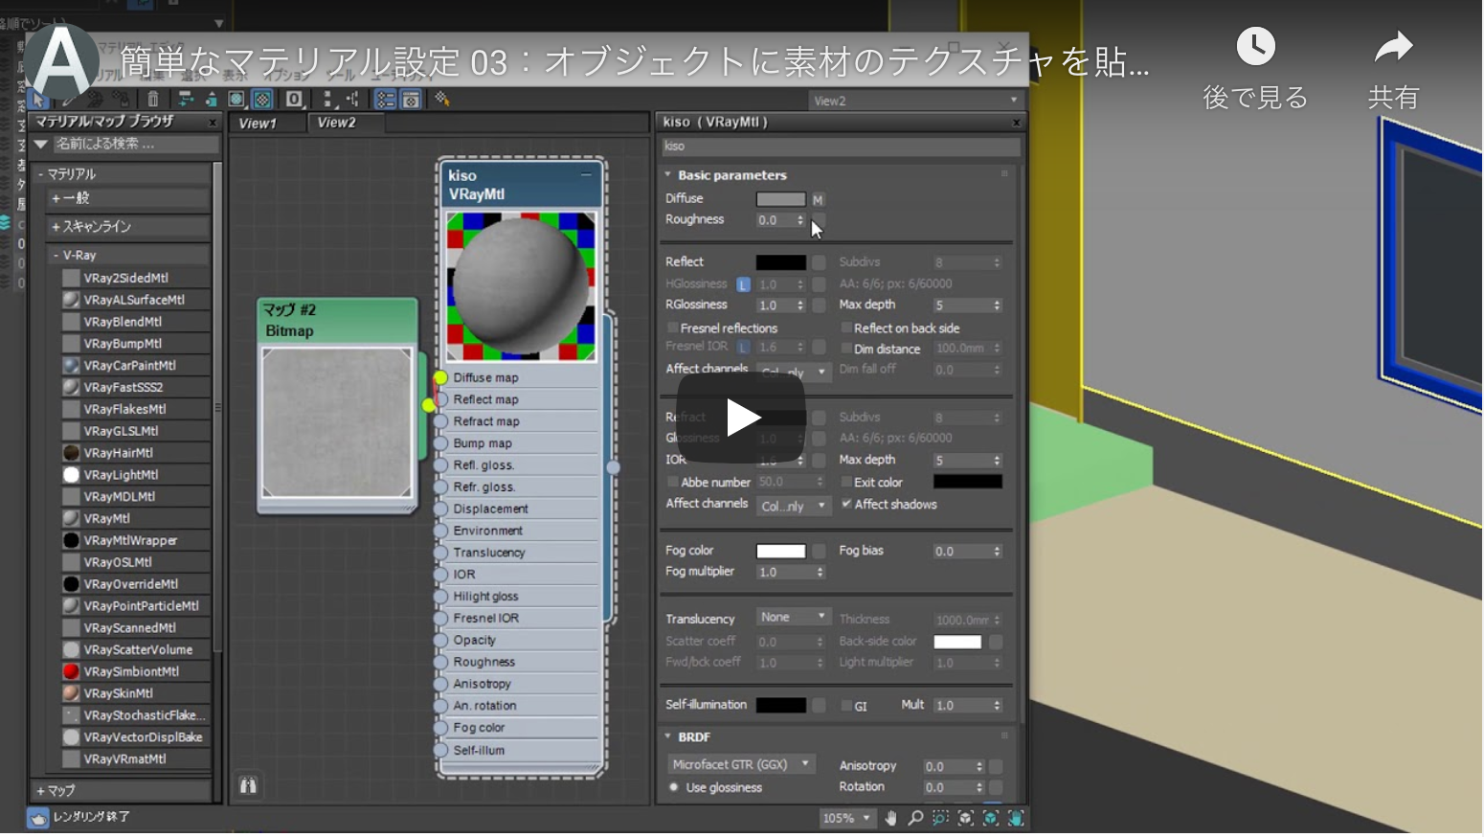Image resolution: width=1484 pixels, height=837 pixels.
Task: Switch to the View1 tab
Action: point(258,123)
